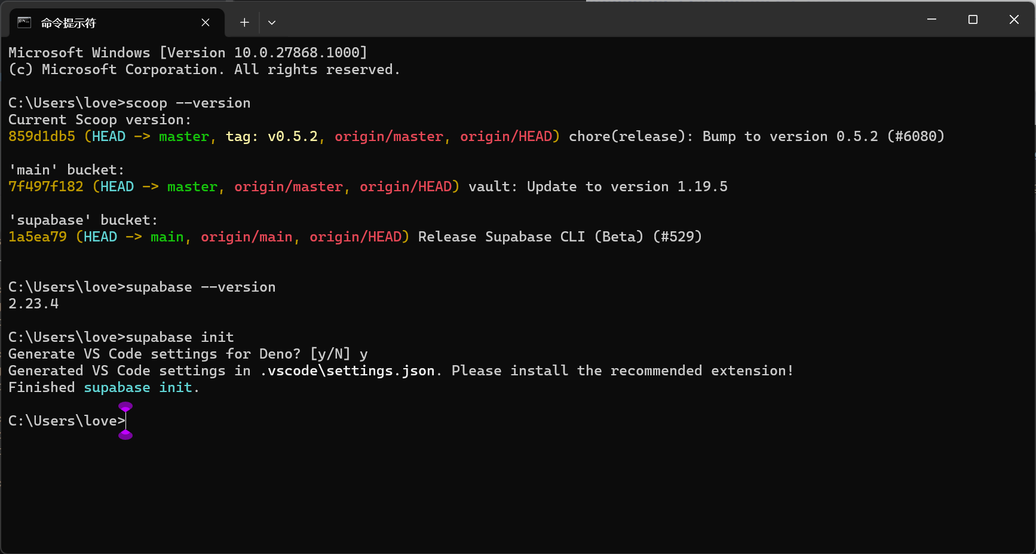Image resolution: width=1036 pixels, height=554 pixels.
Task: Click the tag text v0.5.2
Action: tap(293, 136)
